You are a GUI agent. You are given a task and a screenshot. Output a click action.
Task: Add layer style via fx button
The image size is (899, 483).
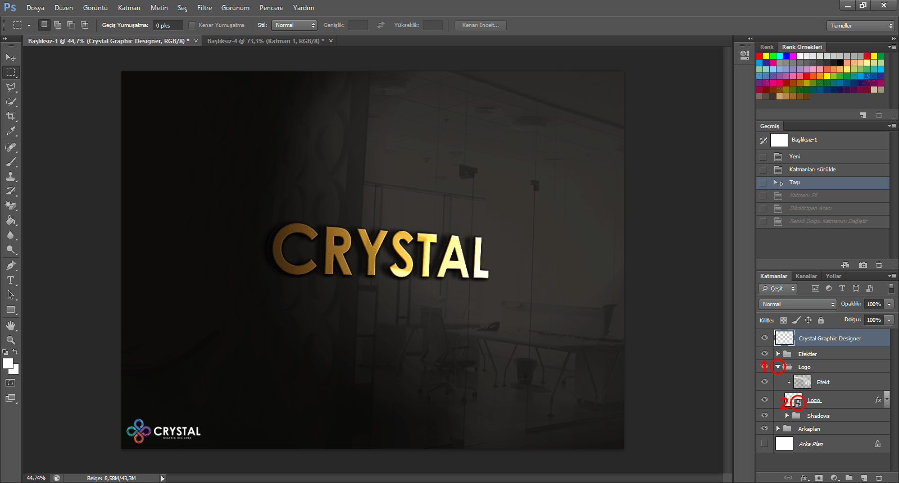coord(804,478)
